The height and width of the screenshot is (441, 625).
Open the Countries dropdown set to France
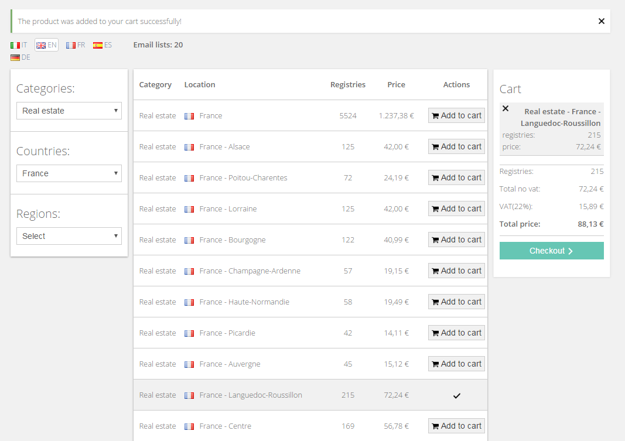point(69,173)
